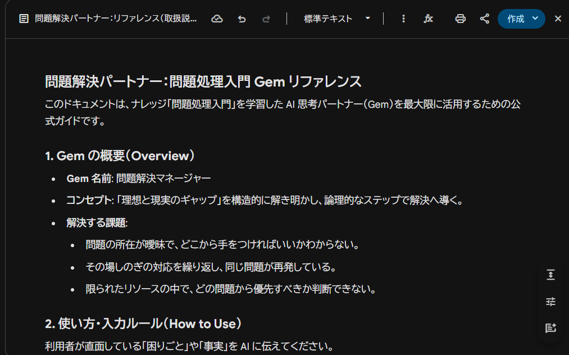Click the heading 1. Gem の概要(Overview)
The width and height of the screenshot is (569, 355).
tap(120, 156)
